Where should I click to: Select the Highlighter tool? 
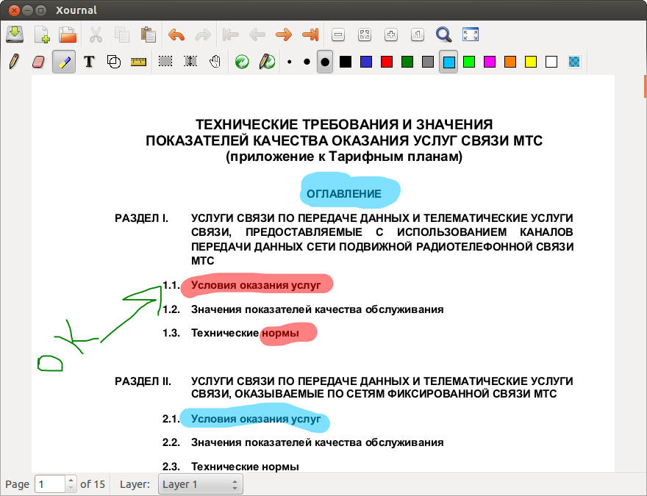click(x=64, y=62)
